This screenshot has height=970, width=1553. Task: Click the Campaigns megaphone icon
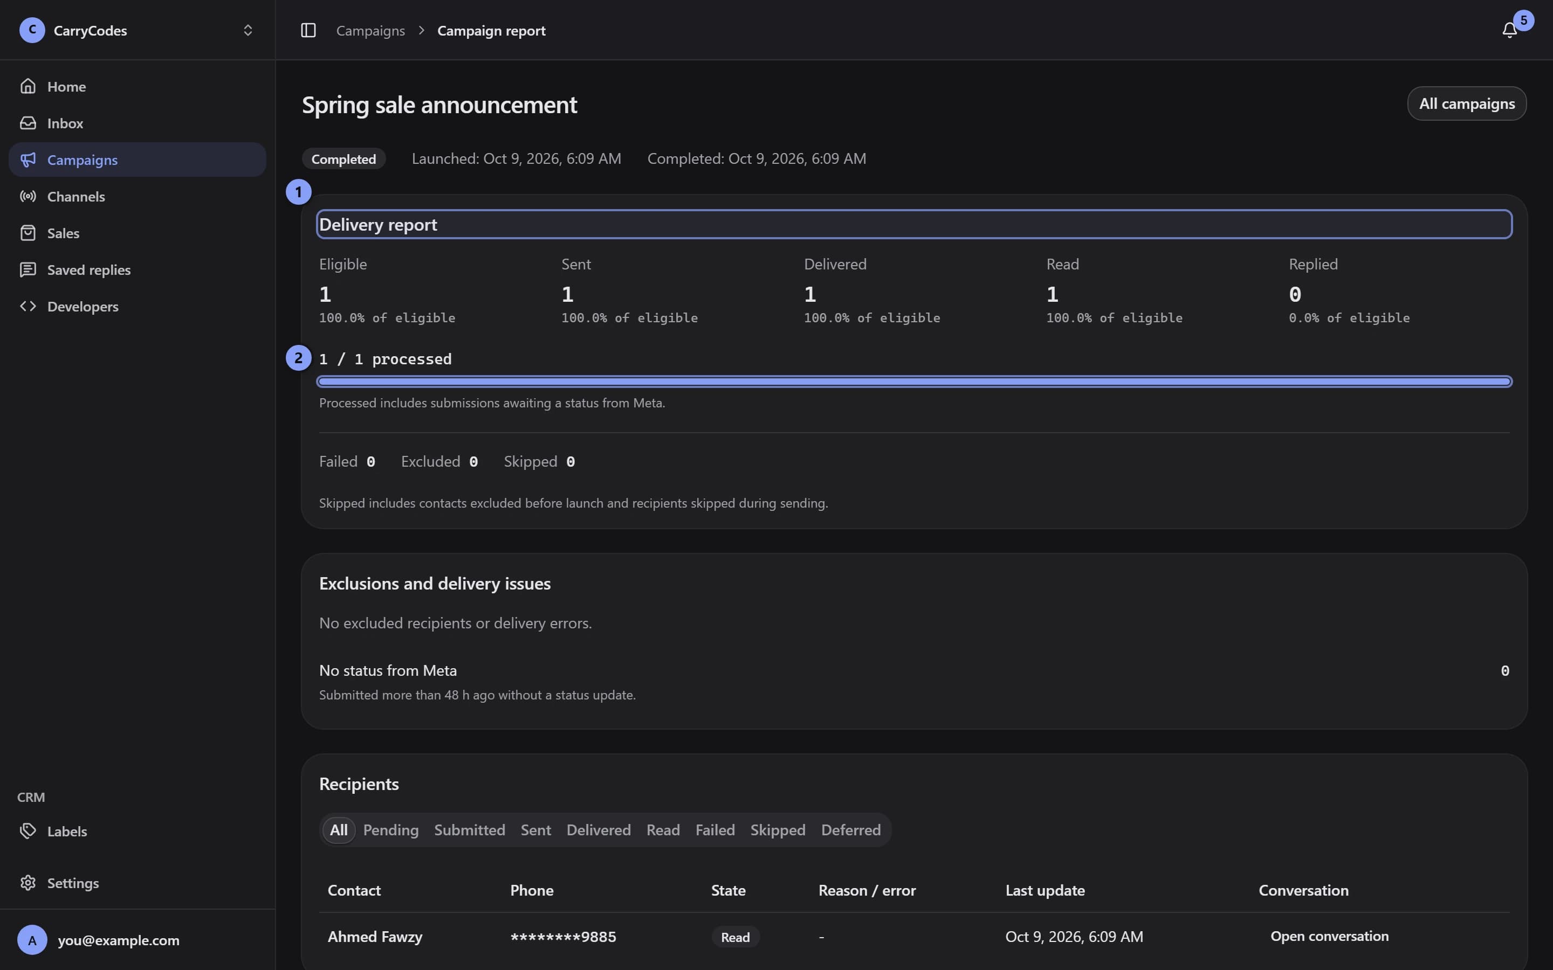click(x=28, y=159)
